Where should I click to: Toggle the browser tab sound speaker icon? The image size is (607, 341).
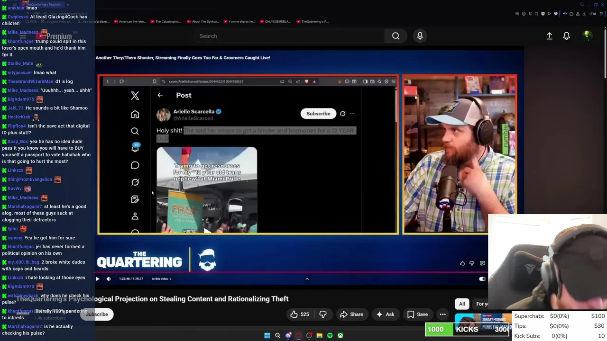pyautogui.click(x=565, y=14)
